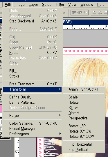
Task: Select Skew in Transform submenu
Action: 83,108
